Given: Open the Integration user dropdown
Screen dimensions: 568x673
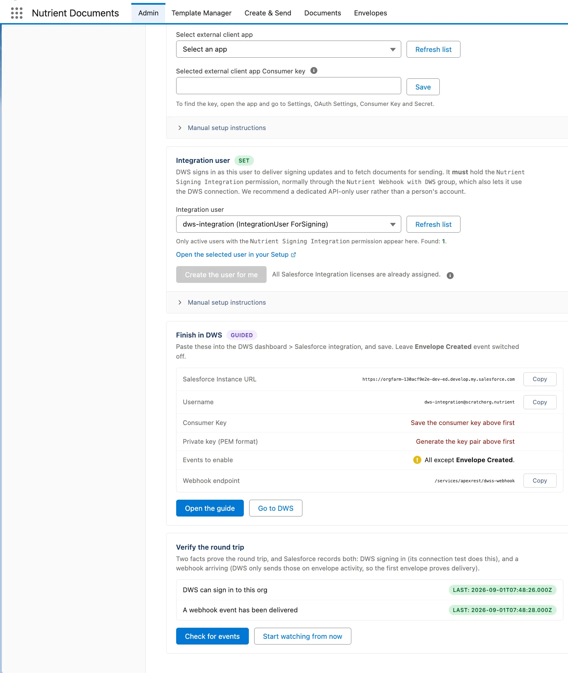Looking at the screenshot, I should coord(288,224).
